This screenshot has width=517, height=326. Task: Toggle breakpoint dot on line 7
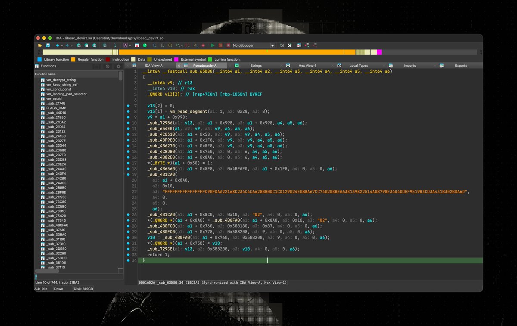[x=128, y=105]
